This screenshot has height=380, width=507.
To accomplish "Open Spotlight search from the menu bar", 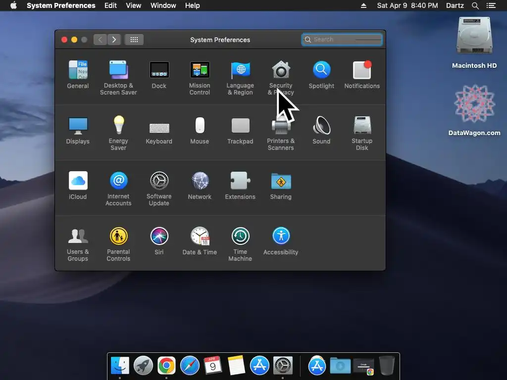I will [475, 5].
